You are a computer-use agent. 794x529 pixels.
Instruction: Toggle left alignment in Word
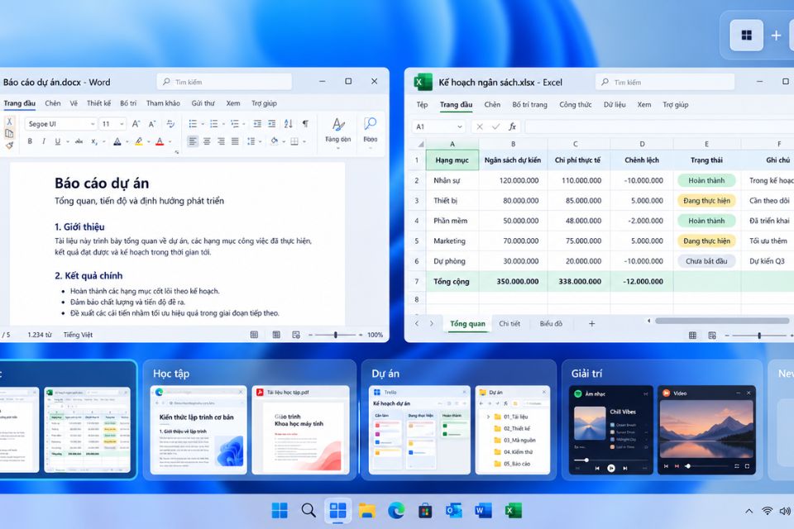tap(193, 141)
